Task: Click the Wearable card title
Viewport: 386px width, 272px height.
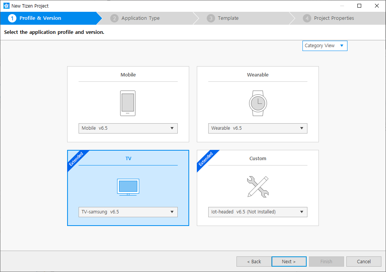Action: click(258, 75)
